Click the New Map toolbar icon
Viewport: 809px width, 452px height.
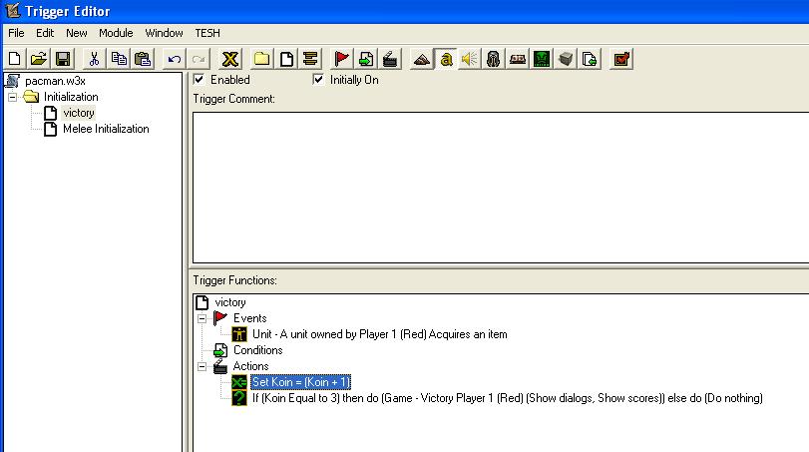click(x=14, y=59)
